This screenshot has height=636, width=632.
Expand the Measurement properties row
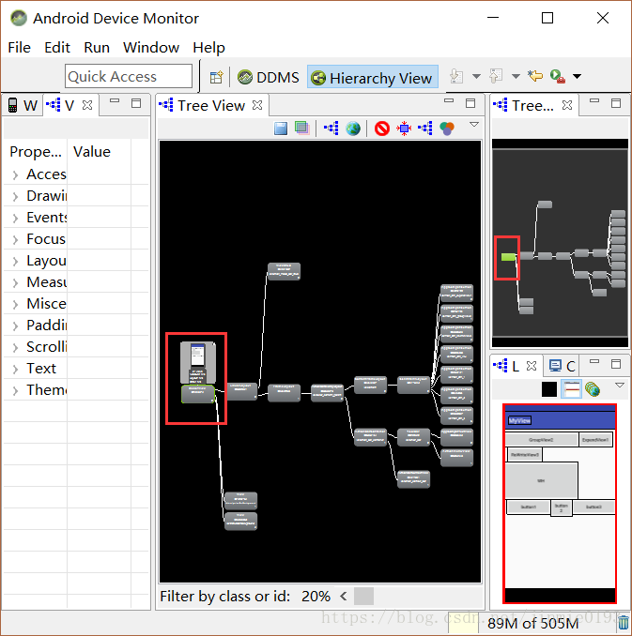coord(15,282)
